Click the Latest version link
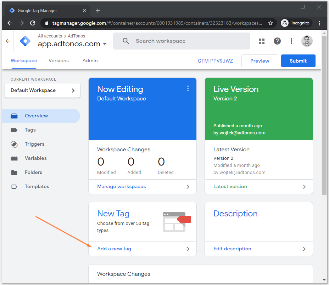329x285 pixels. pos(230,186)
